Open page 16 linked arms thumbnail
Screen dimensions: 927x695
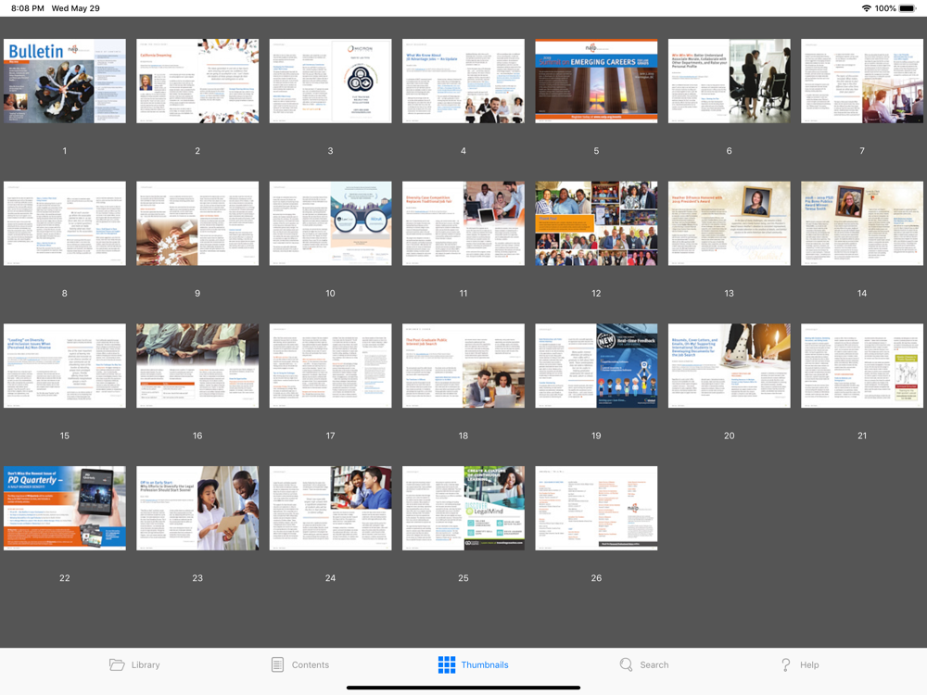tap(197, 366)
